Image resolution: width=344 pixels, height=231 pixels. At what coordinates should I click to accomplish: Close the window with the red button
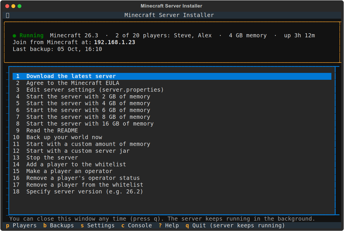click(x=7, y=6)
